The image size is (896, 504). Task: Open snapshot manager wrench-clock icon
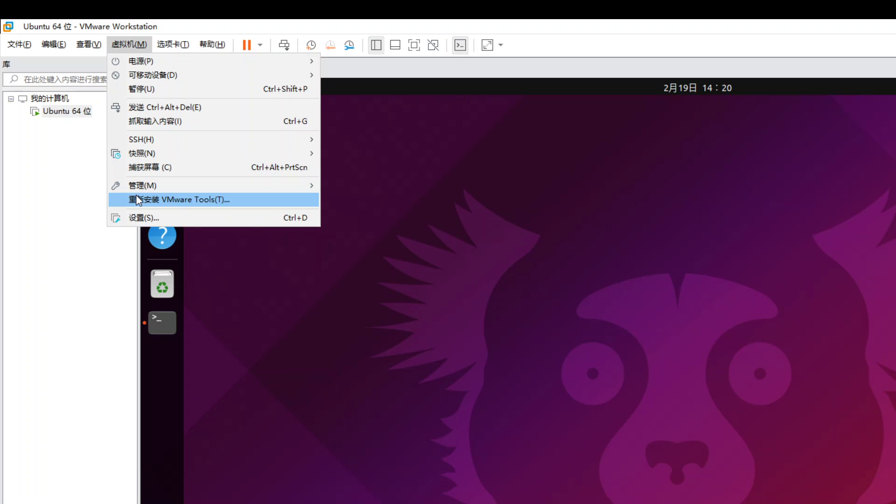[x=349, y=45]
